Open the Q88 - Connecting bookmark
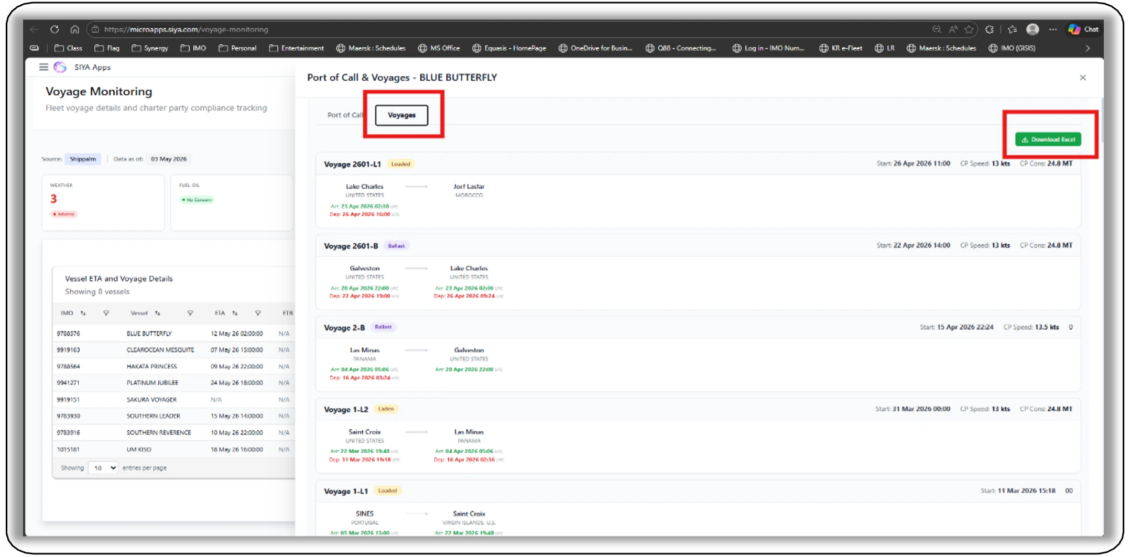 680,48
